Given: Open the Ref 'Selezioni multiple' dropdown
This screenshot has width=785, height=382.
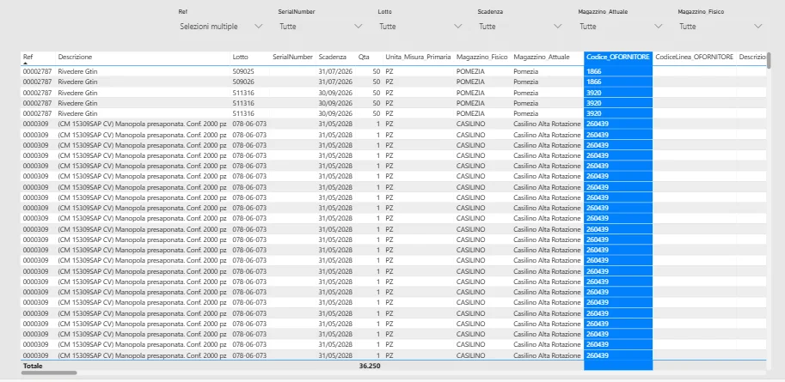Looking at the screenshot, I should pos(209,27).
